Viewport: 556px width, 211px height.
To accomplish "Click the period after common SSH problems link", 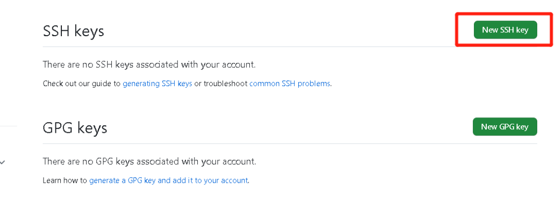I will pyautogui.click(x=331, y=84).
